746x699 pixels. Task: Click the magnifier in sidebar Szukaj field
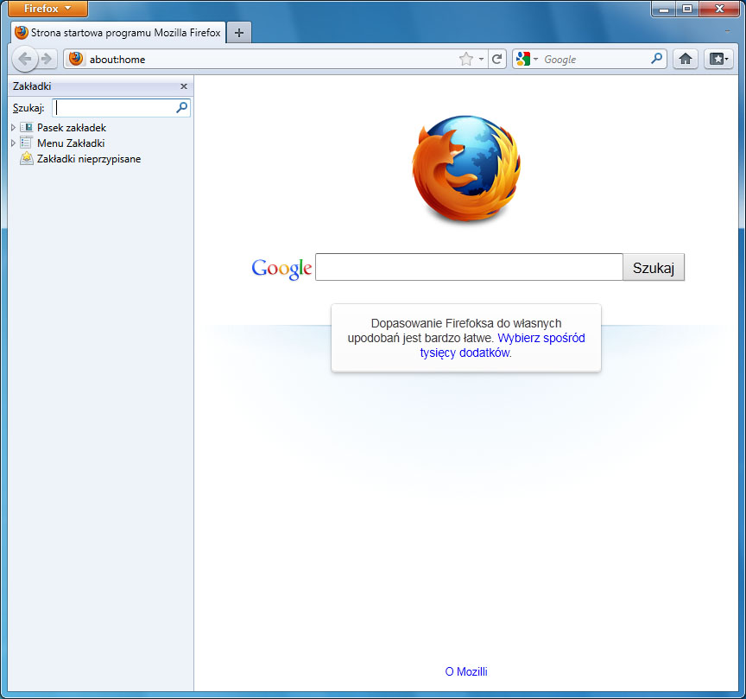(x=181, y=108)
